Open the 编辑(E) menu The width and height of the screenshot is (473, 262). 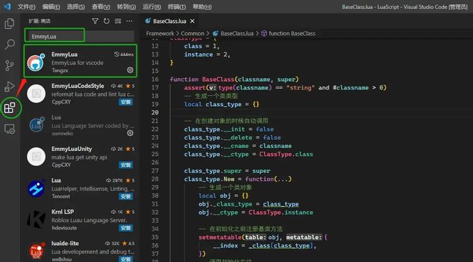51,7
